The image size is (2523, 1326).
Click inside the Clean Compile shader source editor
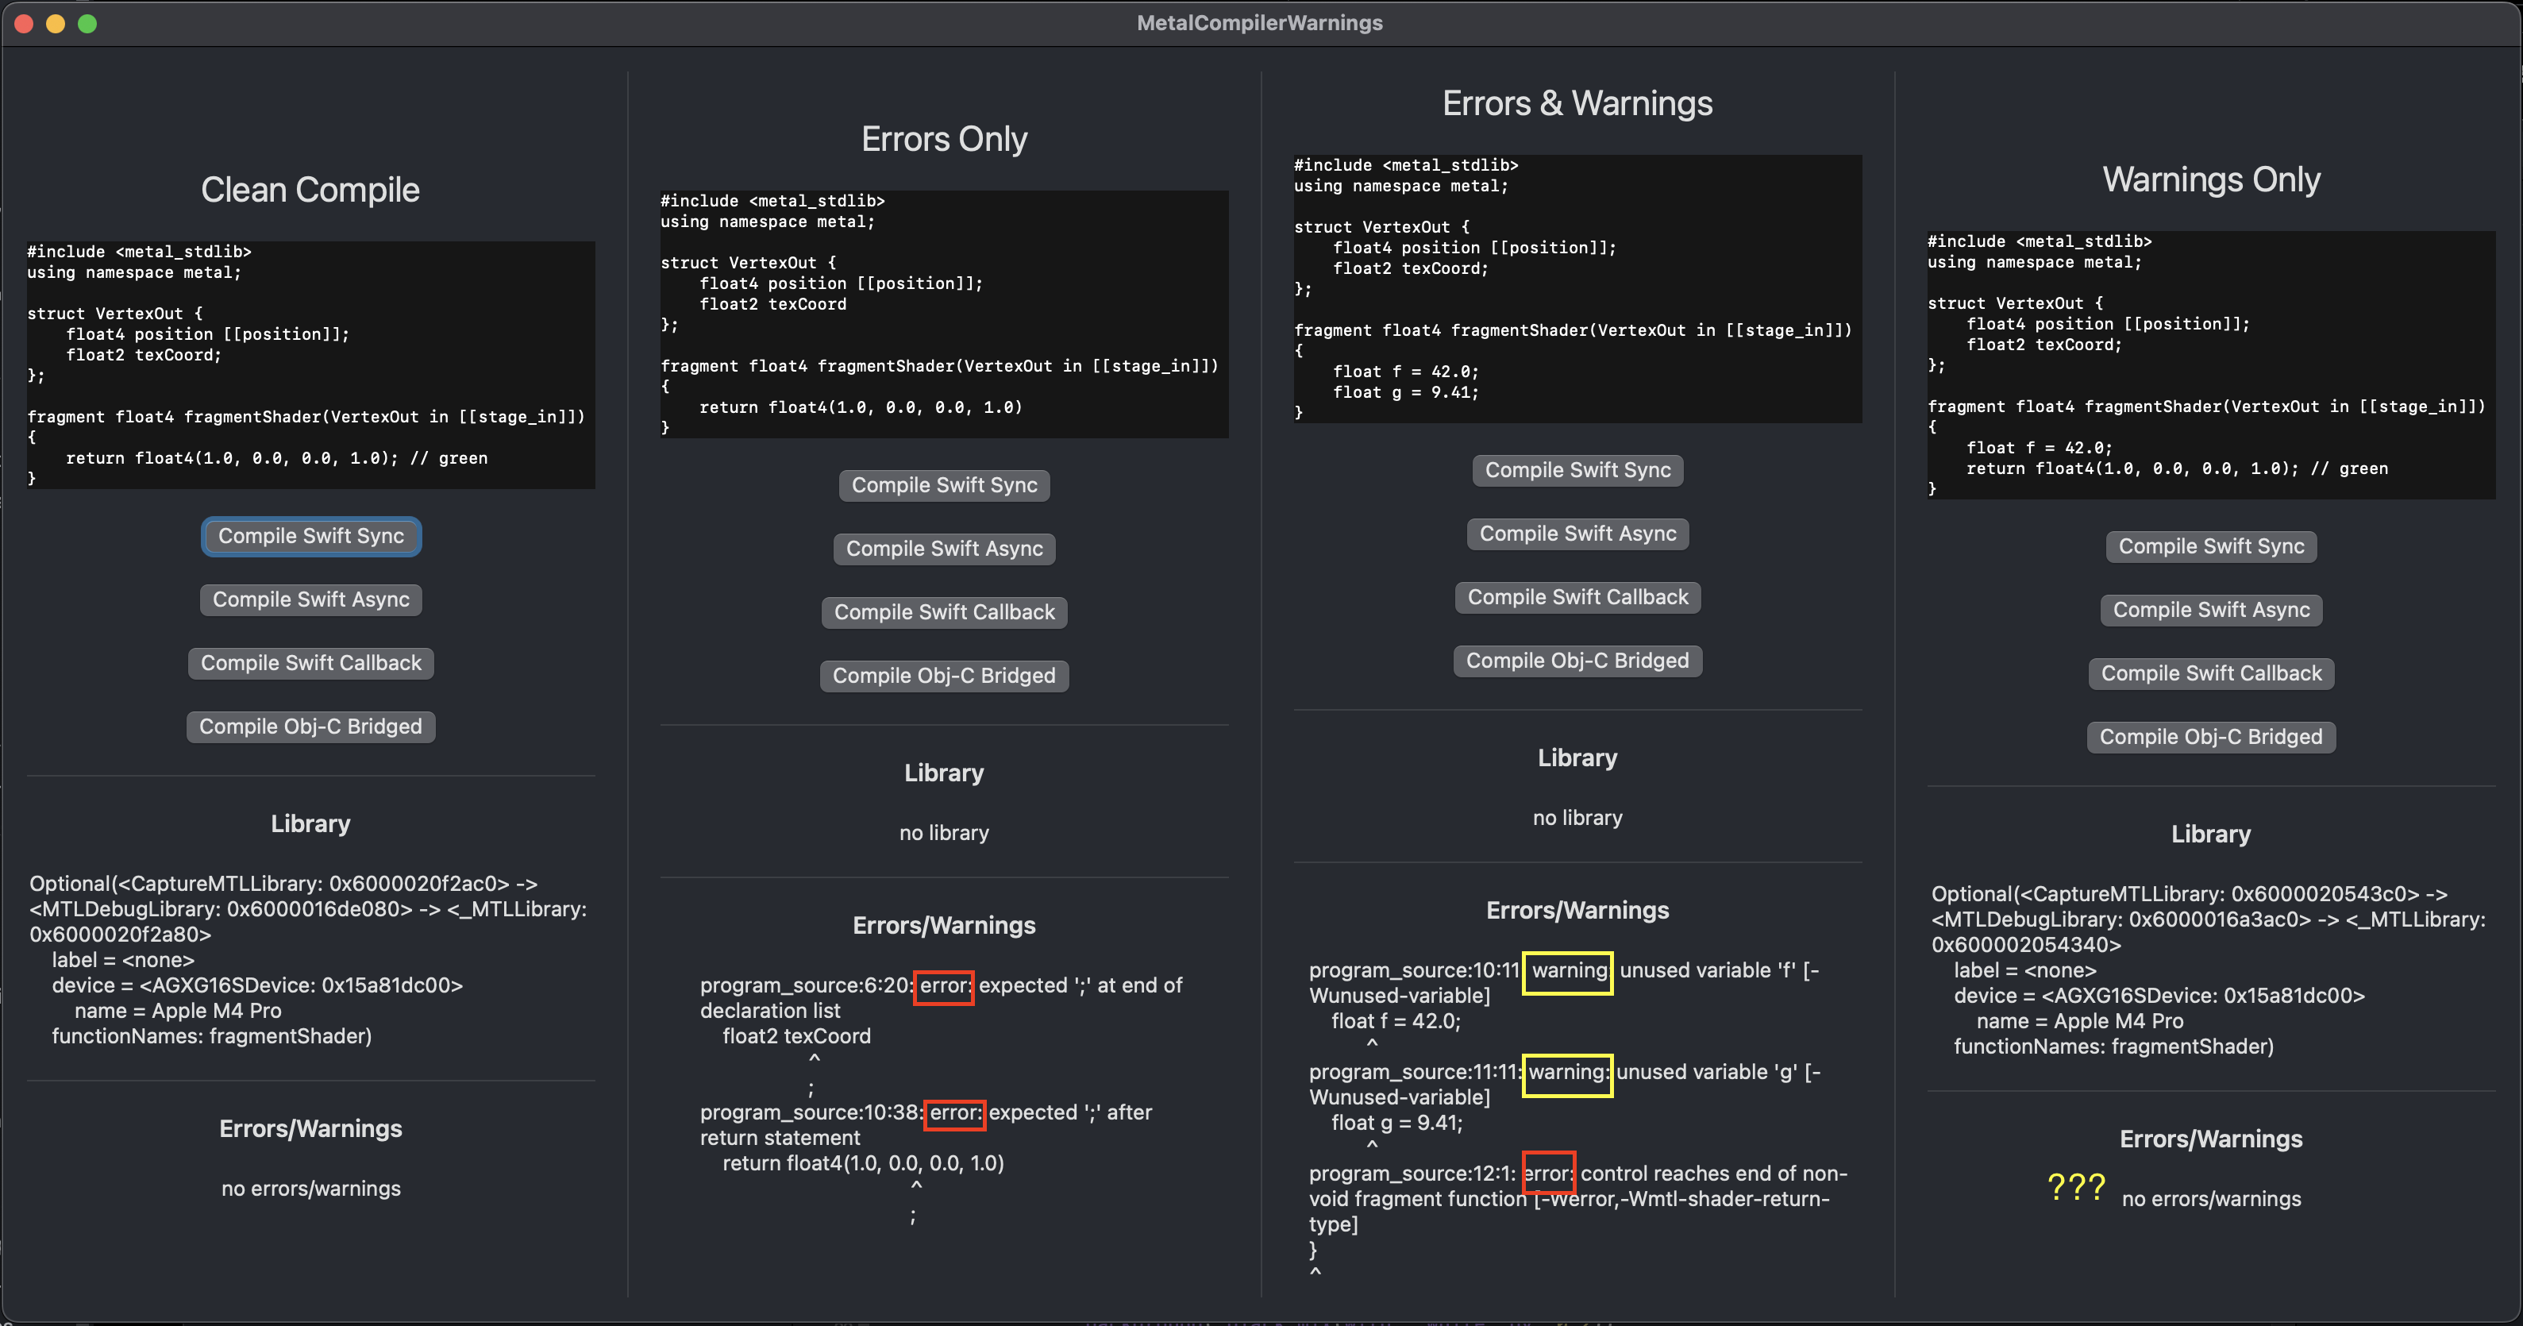click(310, 364)
